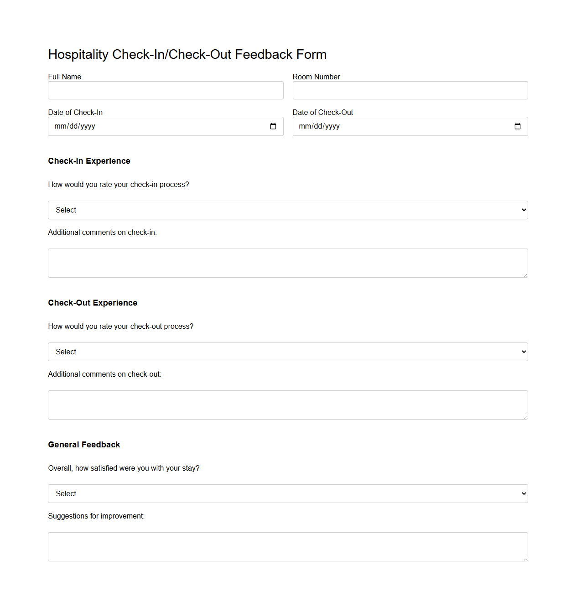Click the Check-In Experience section heading
Image resolution: width=576 pixels, height=607 pixels.
coord(89,161)
